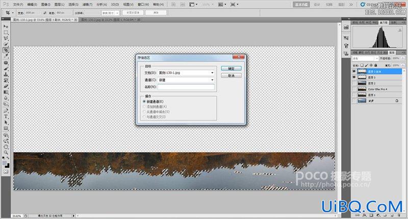Image resolution: width=408 pixels, height=219 pixels.
Task: Open the 滤镜(T) menu
Action: (x=87, y=5)
